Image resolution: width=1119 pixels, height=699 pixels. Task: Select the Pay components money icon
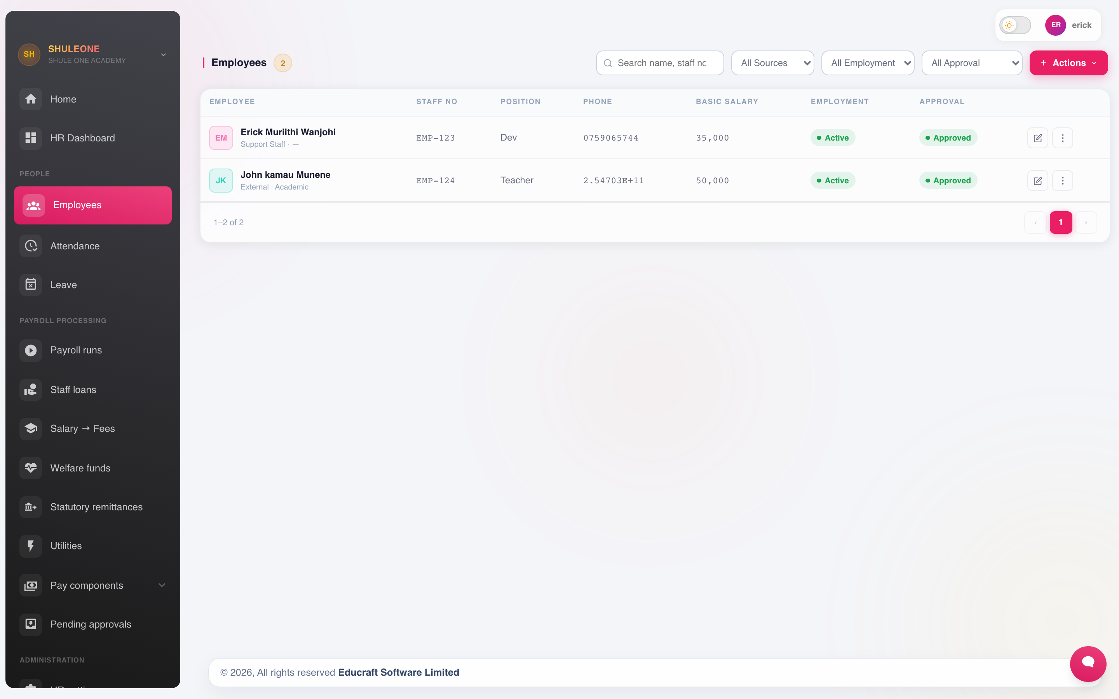[31, 585]
